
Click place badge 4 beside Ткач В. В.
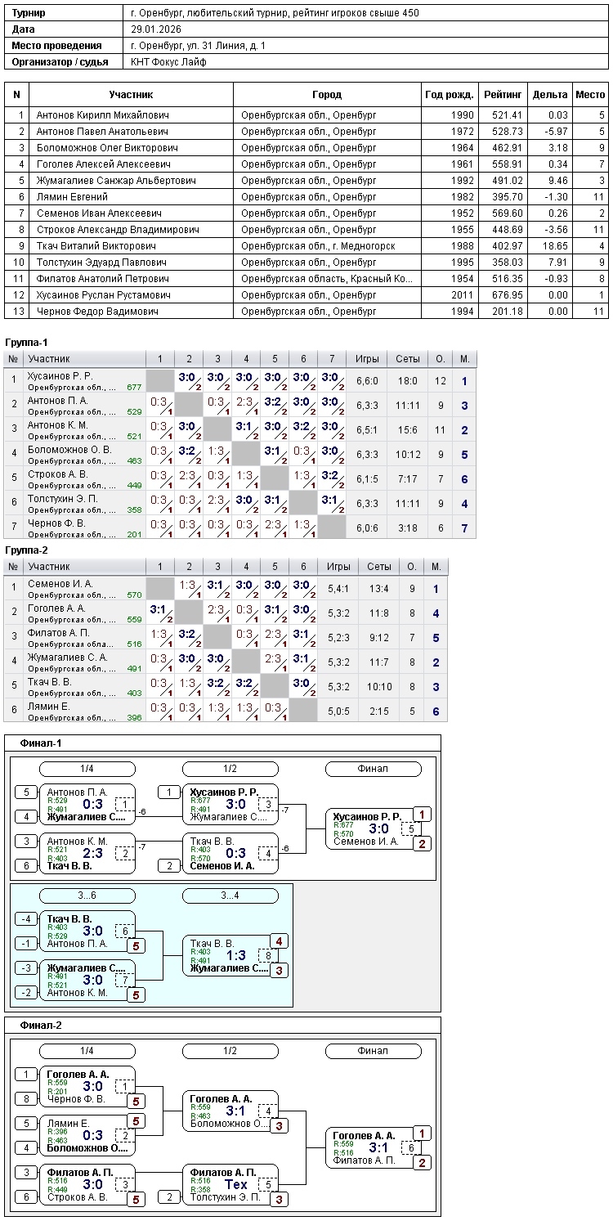point(279,941)
